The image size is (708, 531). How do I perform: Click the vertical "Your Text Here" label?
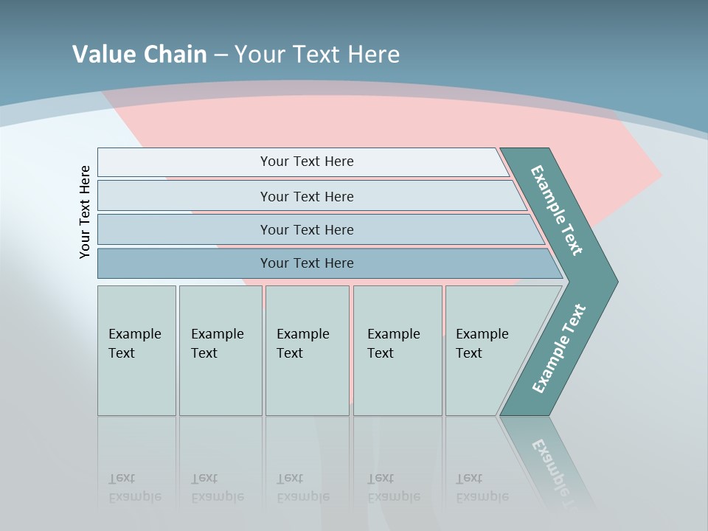pyautogui.click(x=85, y=212)
